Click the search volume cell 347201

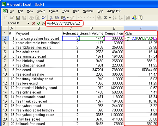click(x=92, y=70)
